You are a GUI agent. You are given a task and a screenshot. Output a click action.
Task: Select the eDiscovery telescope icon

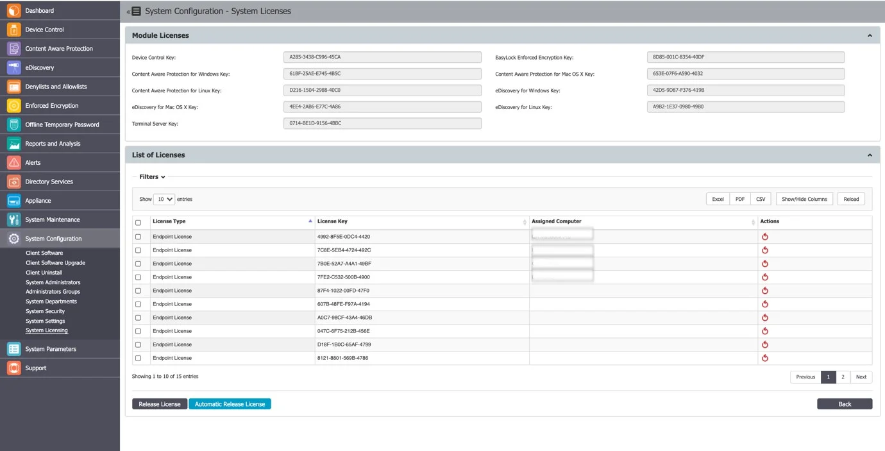coord(13,67)
